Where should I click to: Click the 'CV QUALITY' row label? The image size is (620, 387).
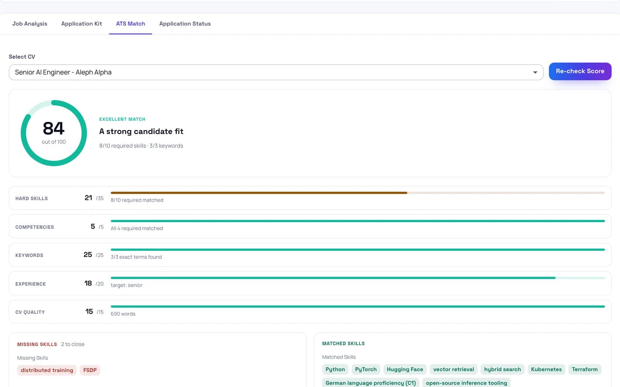pos(30,312)
